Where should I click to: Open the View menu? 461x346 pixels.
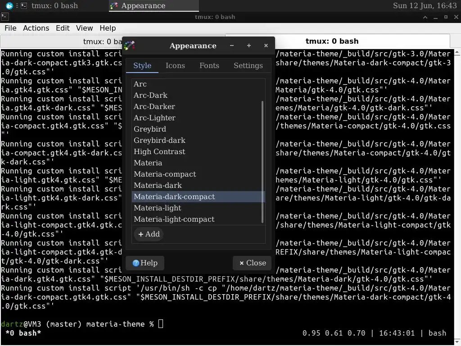click(84, 28)
